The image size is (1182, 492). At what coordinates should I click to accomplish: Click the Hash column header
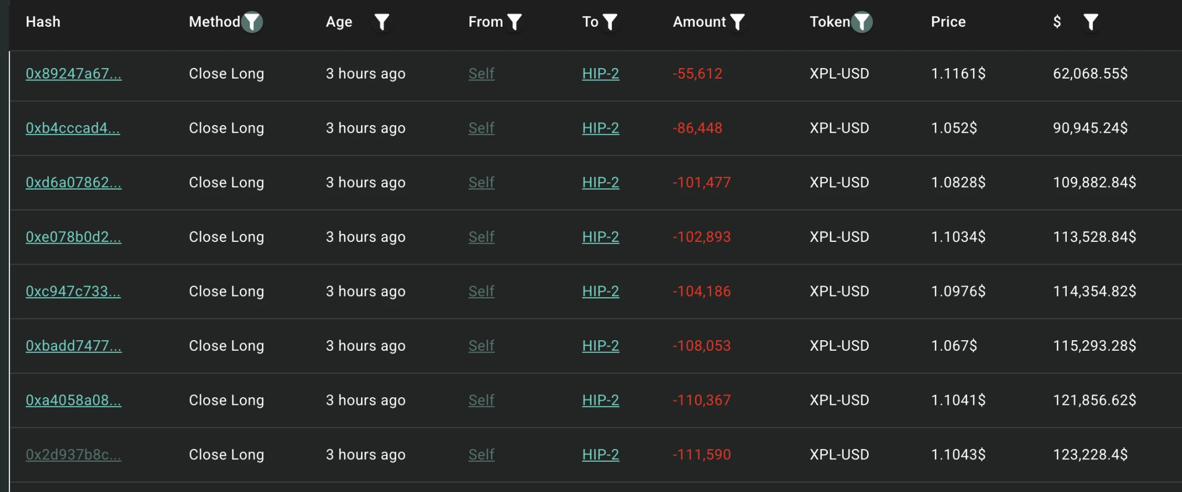coord(43,22)
